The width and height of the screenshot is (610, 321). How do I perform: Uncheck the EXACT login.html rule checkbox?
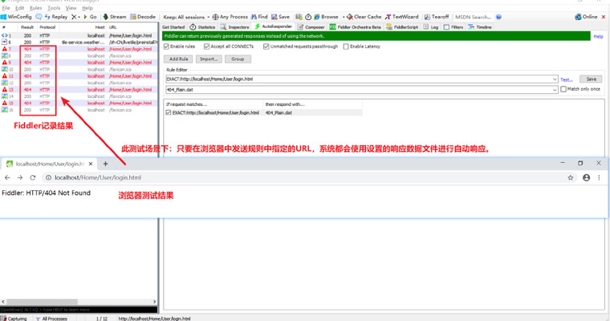[x=169, y=112]
